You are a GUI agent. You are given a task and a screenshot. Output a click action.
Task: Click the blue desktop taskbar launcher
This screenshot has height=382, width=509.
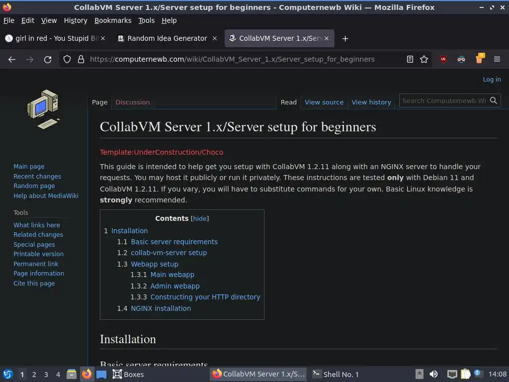(x=101, y=375)
